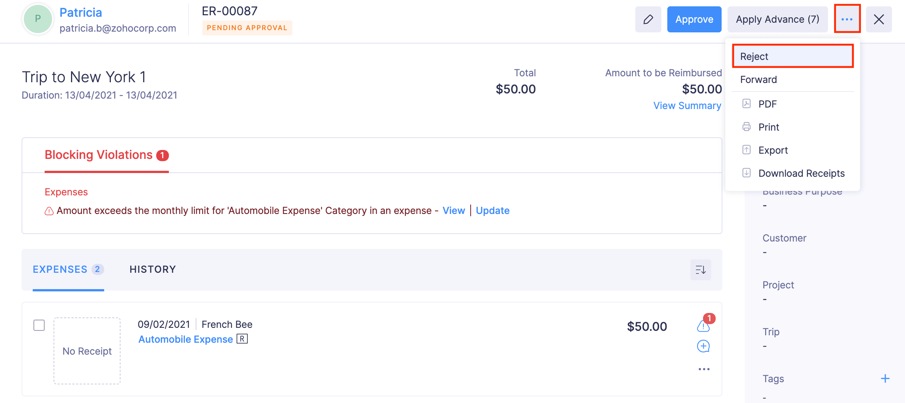Click Patricia's avatar circle
The width and height of the screenshot is (905, 403).
[38, 19]
